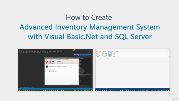This screenshot has width=179, height=101.
Task: Click the Refresh the page link
Action: point(53,72)
